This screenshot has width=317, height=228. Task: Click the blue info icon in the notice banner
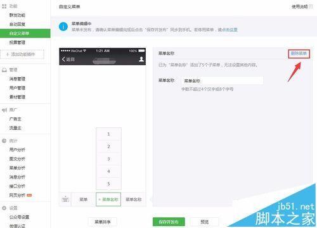click(x=63, y=27)
